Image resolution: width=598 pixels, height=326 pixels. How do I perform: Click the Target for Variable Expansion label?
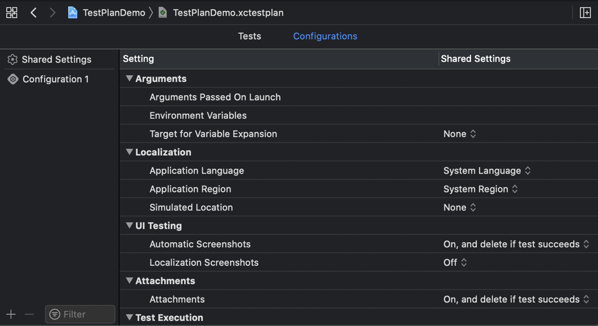point(213,134)
